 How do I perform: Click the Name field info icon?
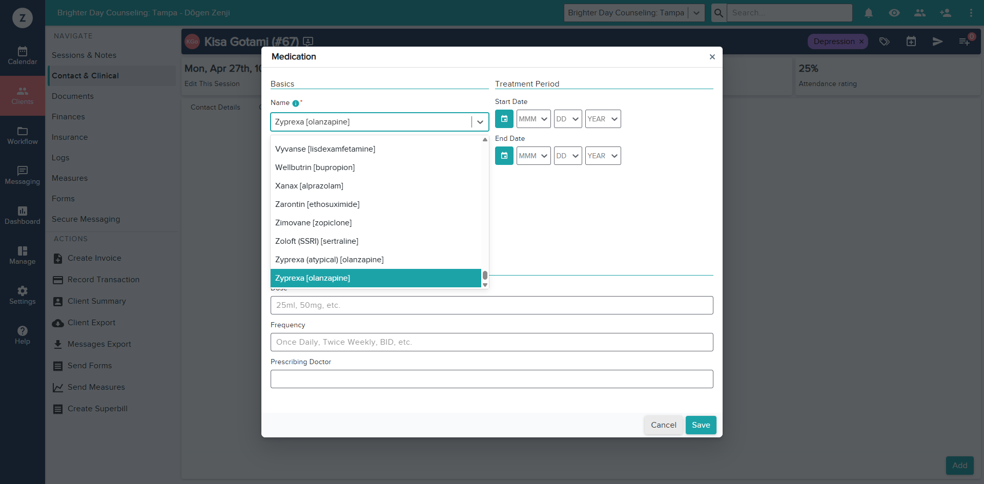pyautogui.click(x=296, y=103)
